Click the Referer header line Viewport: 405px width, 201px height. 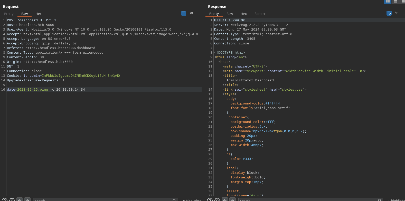[51, 48]
